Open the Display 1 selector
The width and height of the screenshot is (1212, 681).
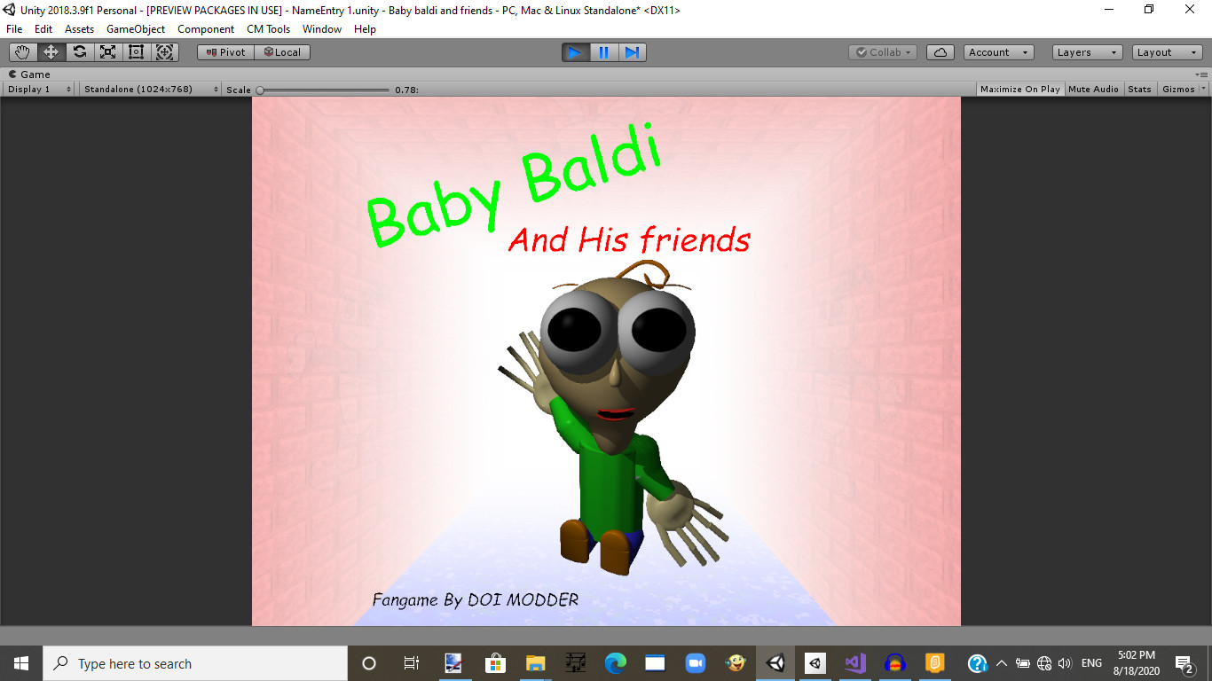(37, 89)
